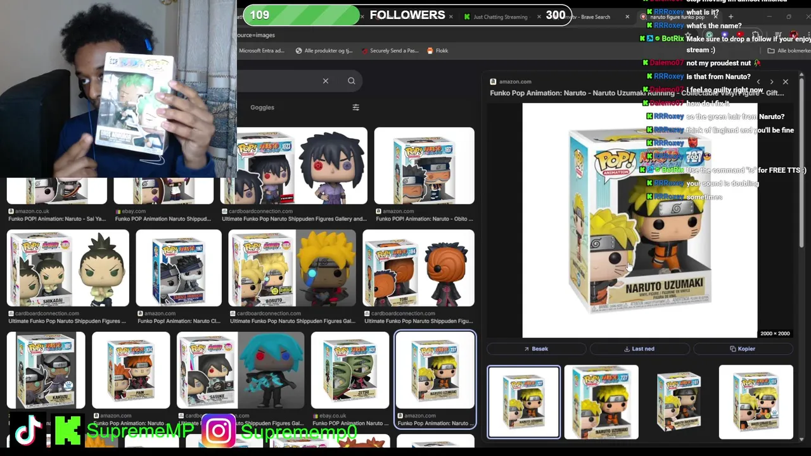Click the amazon.com favicon in preview header
The image size is (811, 456).
tap(493, 82)
